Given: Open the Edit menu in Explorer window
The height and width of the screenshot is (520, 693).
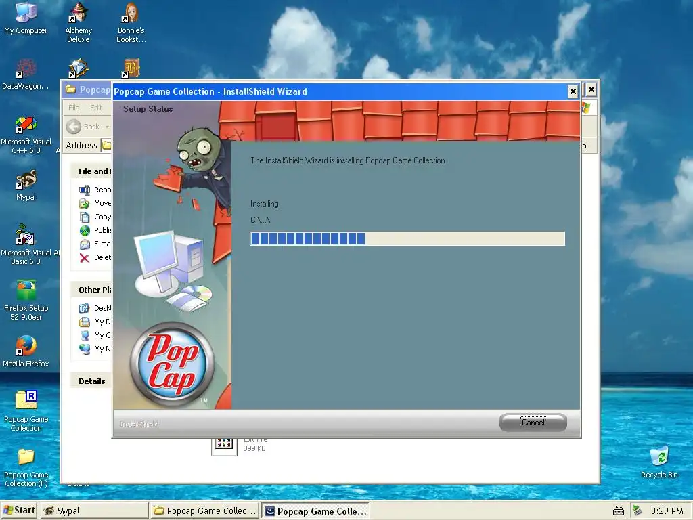Looking at the screenshot, I should point(96,108).
